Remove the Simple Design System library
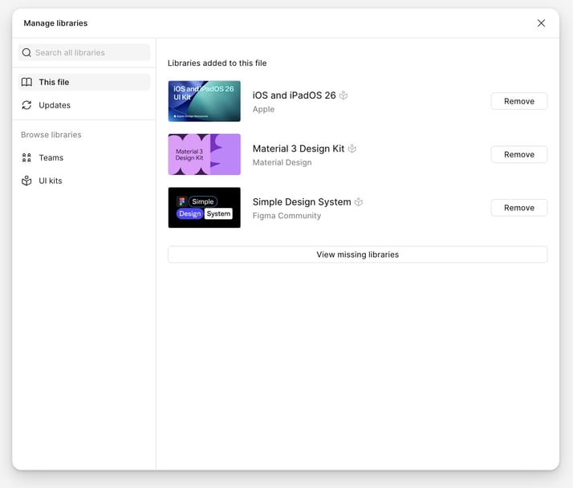The height and width of the screenshot is (488, 573). tap(519, 208)
